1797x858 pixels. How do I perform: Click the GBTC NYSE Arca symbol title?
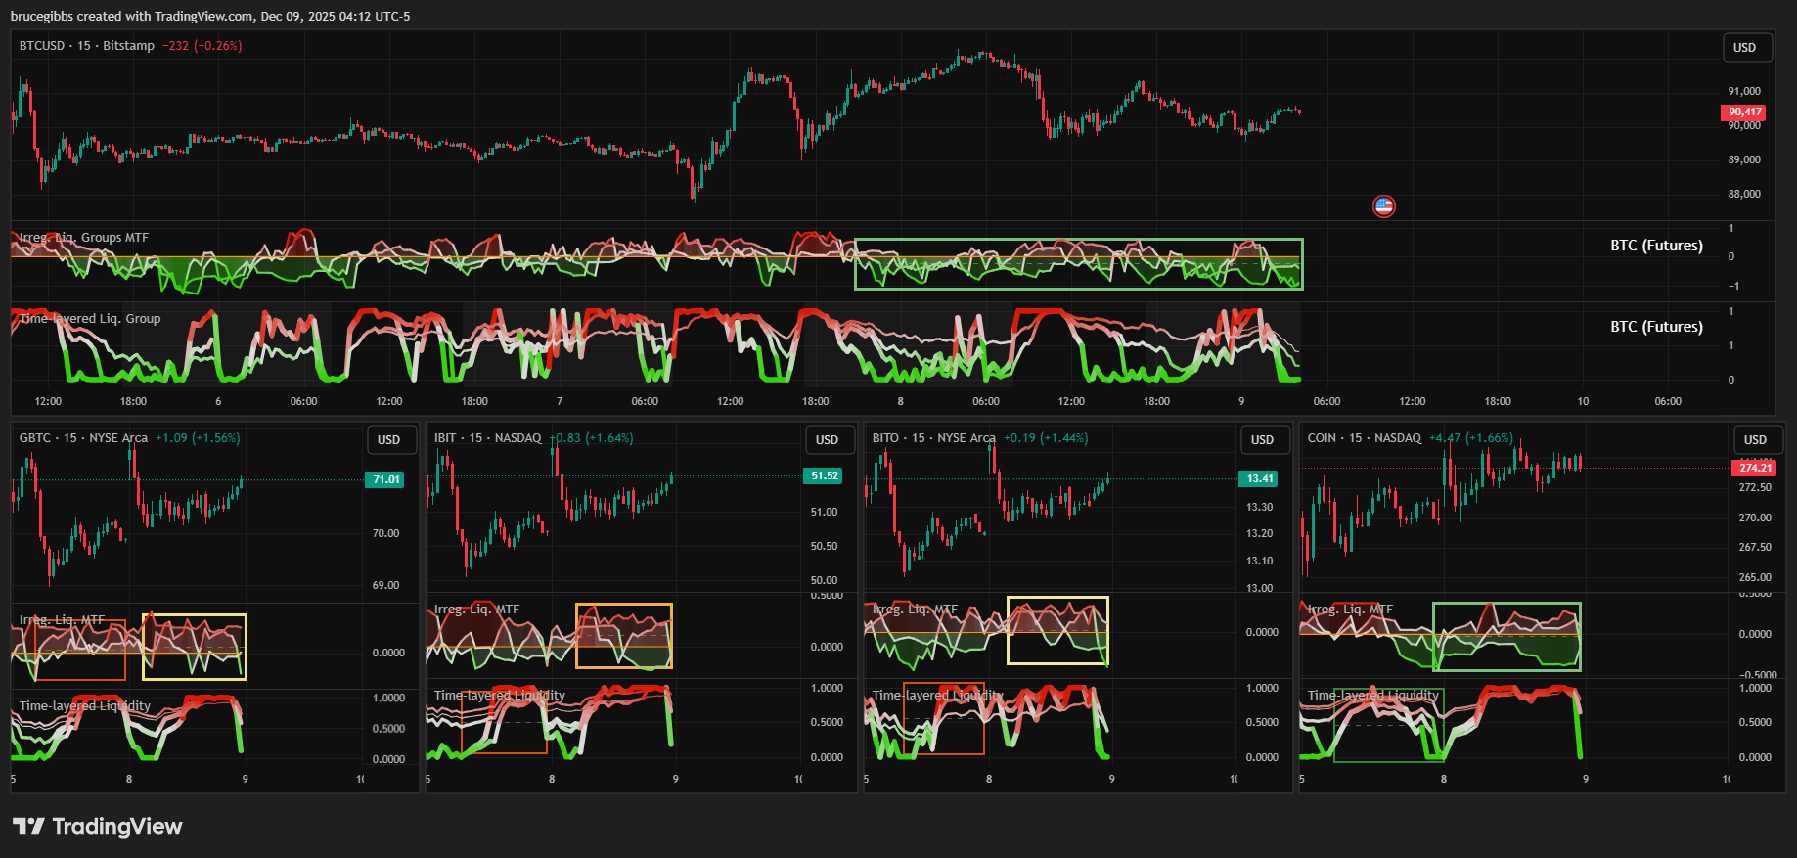[x=83, y=438]
